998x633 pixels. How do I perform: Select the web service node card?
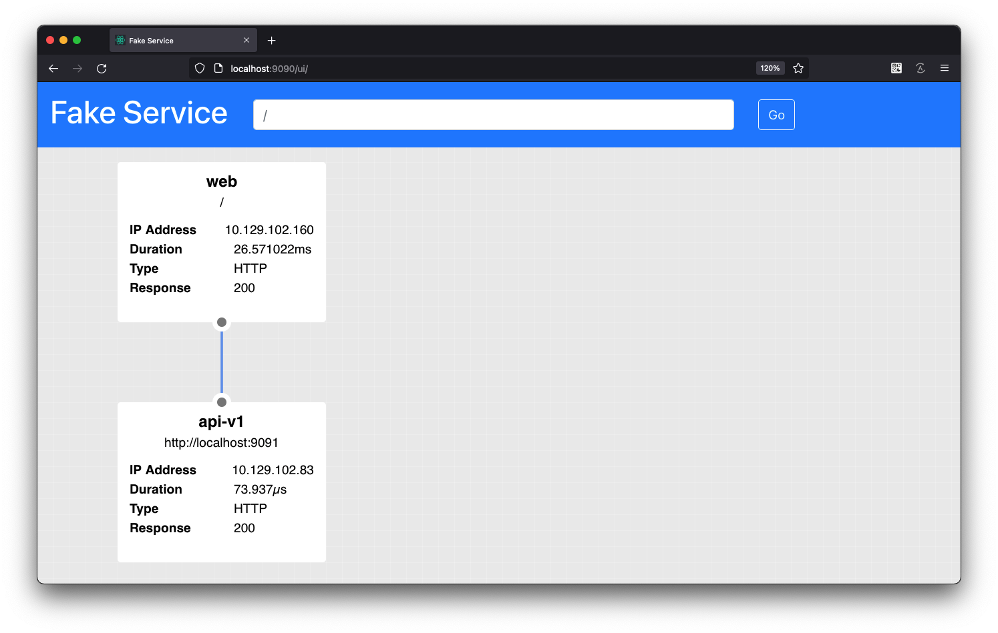click(x=222, y=242)
